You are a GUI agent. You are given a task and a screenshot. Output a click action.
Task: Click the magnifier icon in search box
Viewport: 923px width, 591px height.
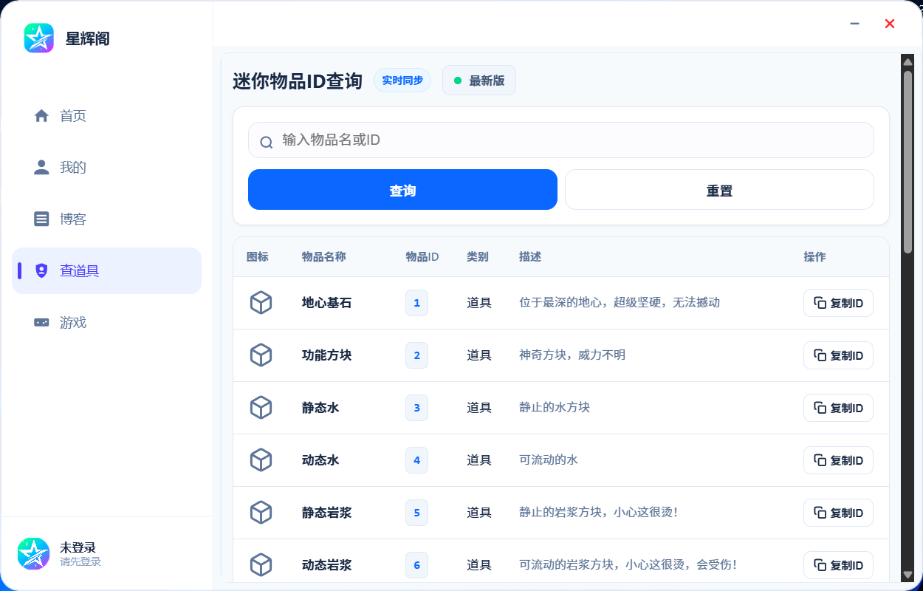(x=267, y=141)
